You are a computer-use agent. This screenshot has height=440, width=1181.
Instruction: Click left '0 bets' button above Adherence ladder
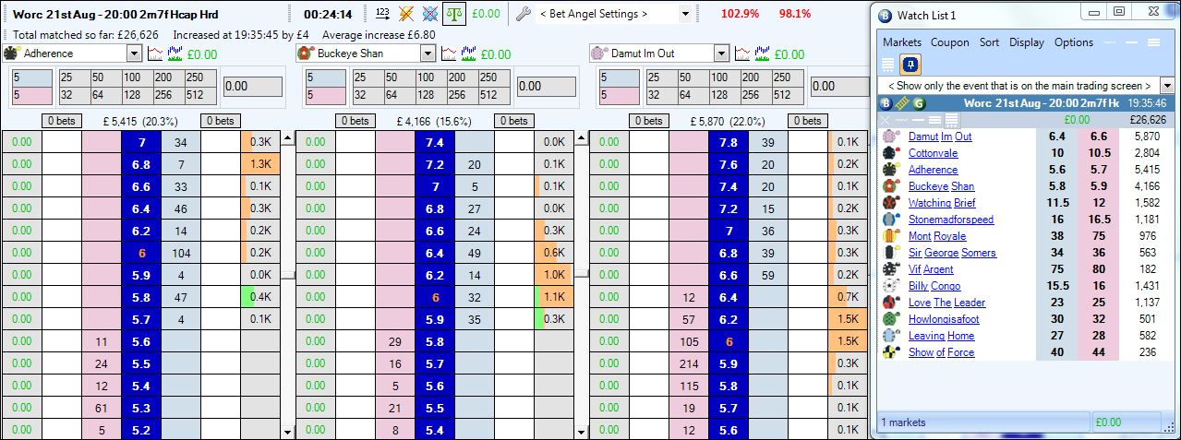64,120
